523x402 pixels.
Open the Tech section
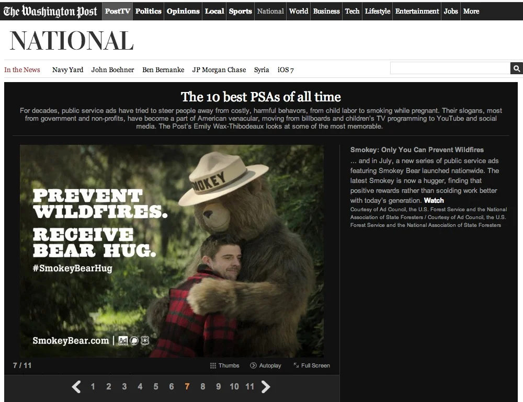click(352, 11)
